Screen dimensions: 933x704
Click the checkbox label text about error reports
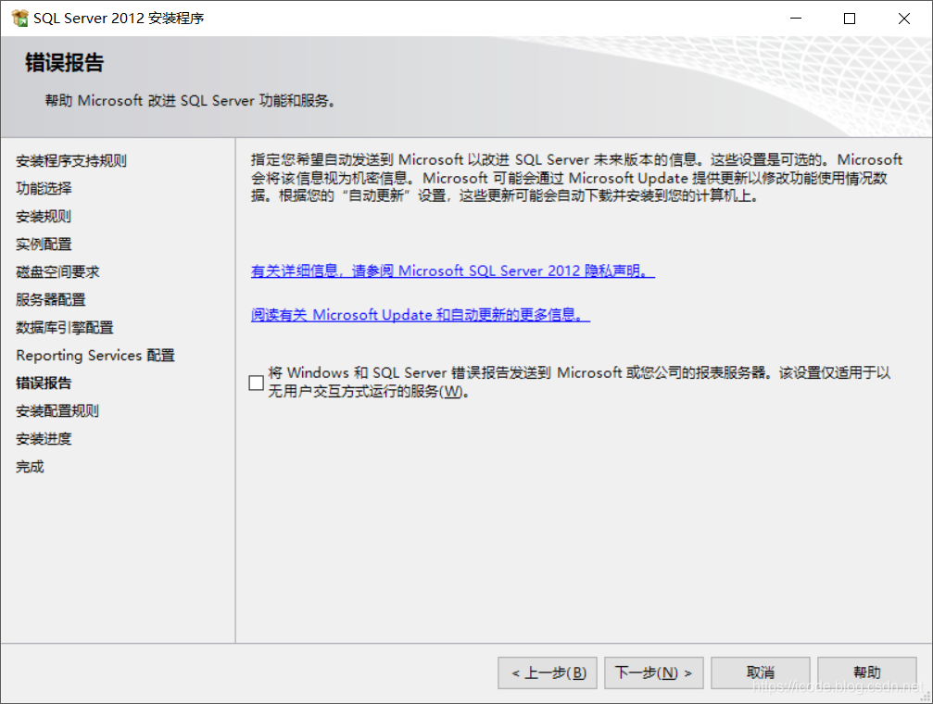(579, 382)
